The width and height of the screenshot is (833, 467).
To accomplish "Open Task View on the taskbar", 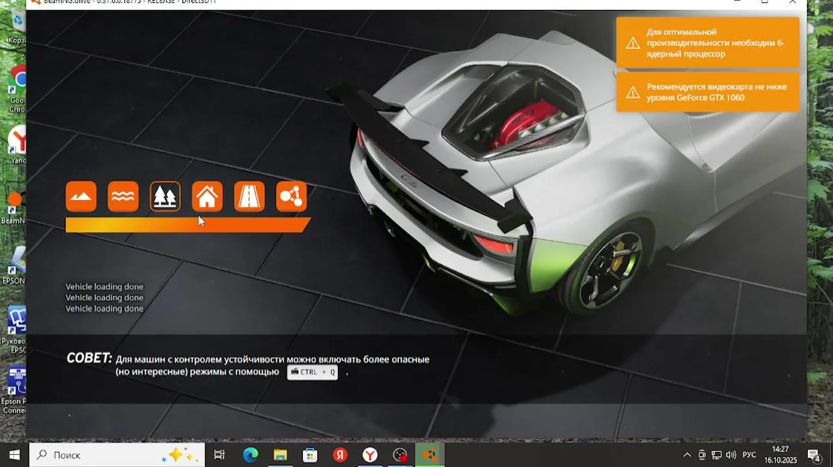I will pos(219,455).
